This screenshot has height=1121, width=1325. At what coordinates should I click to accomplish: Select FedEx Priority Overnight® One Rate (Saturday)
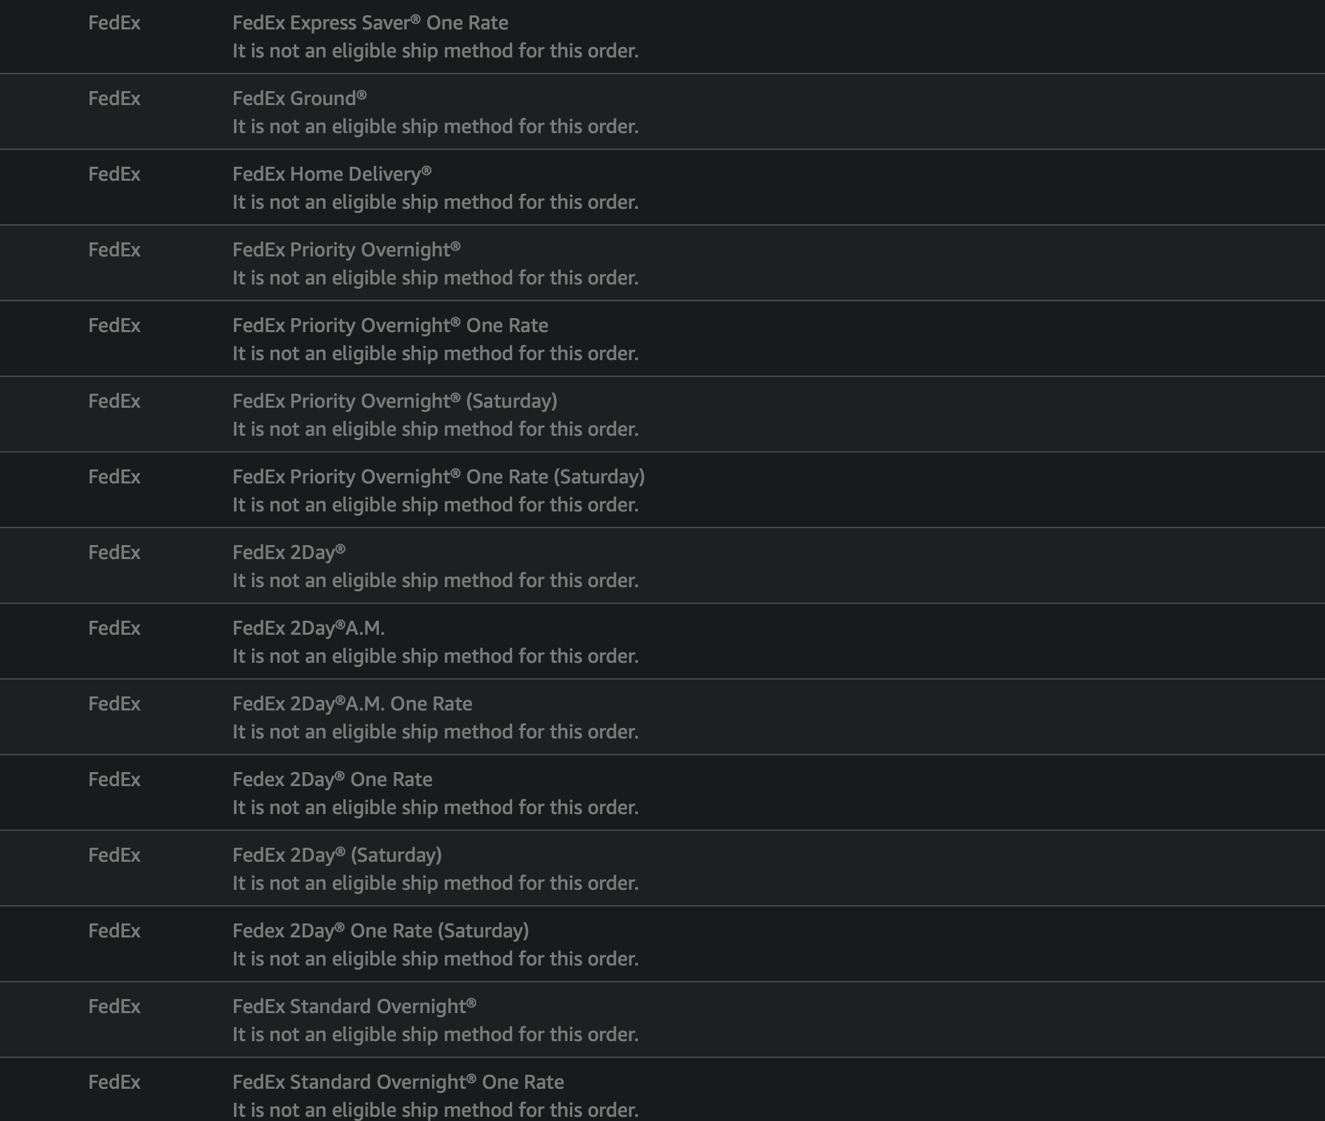coord(438,476)
